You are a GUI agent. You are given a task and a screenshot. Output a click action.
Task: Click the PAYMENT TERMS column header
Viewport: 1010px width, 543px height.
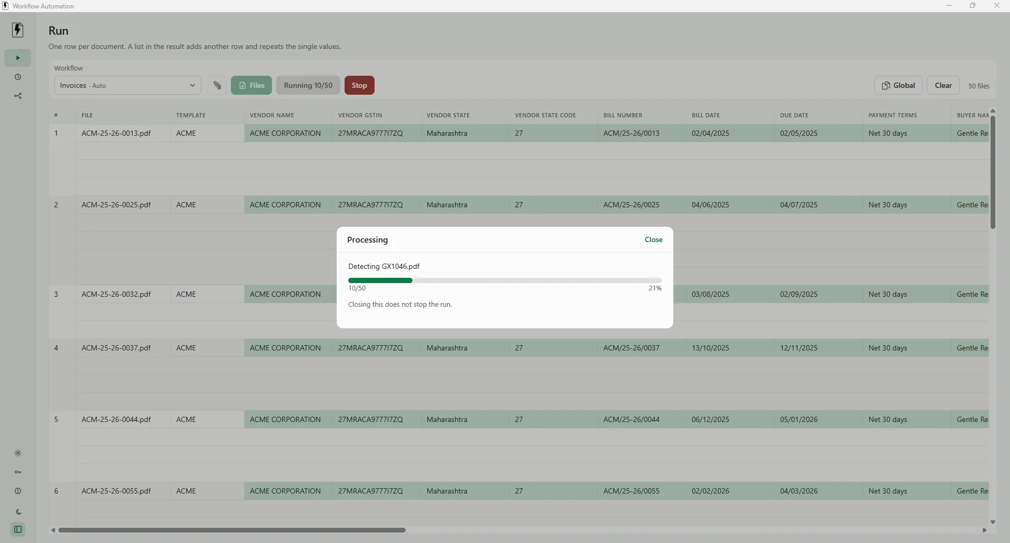[x=907, y=115]
